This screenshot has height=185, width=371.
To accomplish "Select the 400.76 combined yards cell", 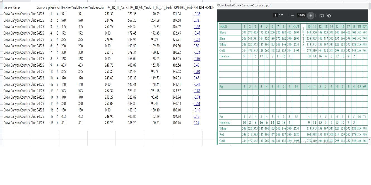I will [x=177, y=123].
